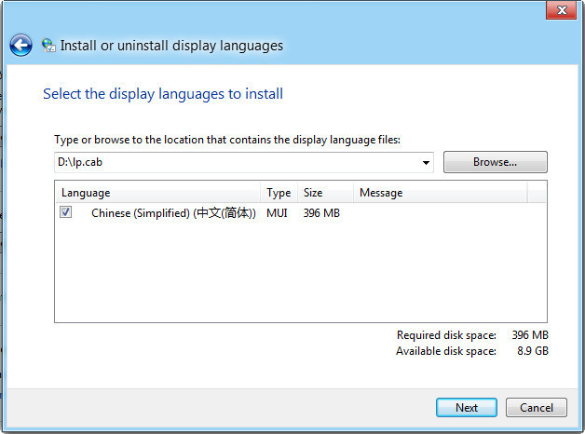
Task: Click the Message column header
Action: [x=441, y=193]
